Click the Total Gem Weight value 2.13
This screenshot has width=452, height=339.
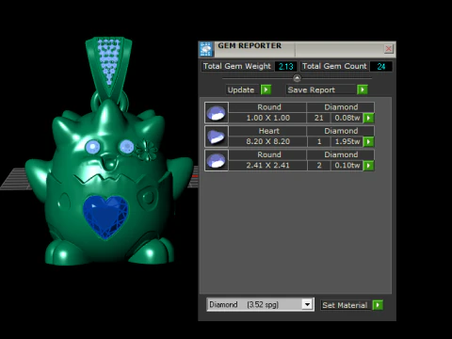[286, 67]
